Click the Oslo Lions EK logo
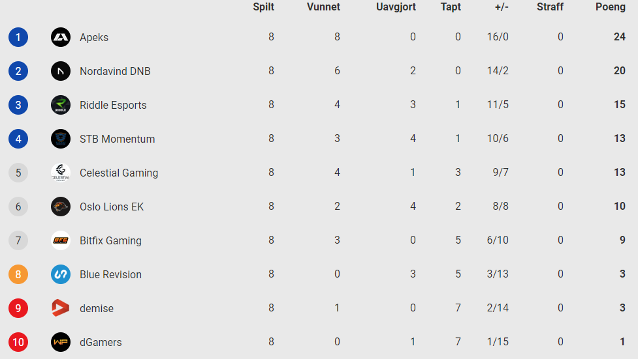 pos(61,207)
